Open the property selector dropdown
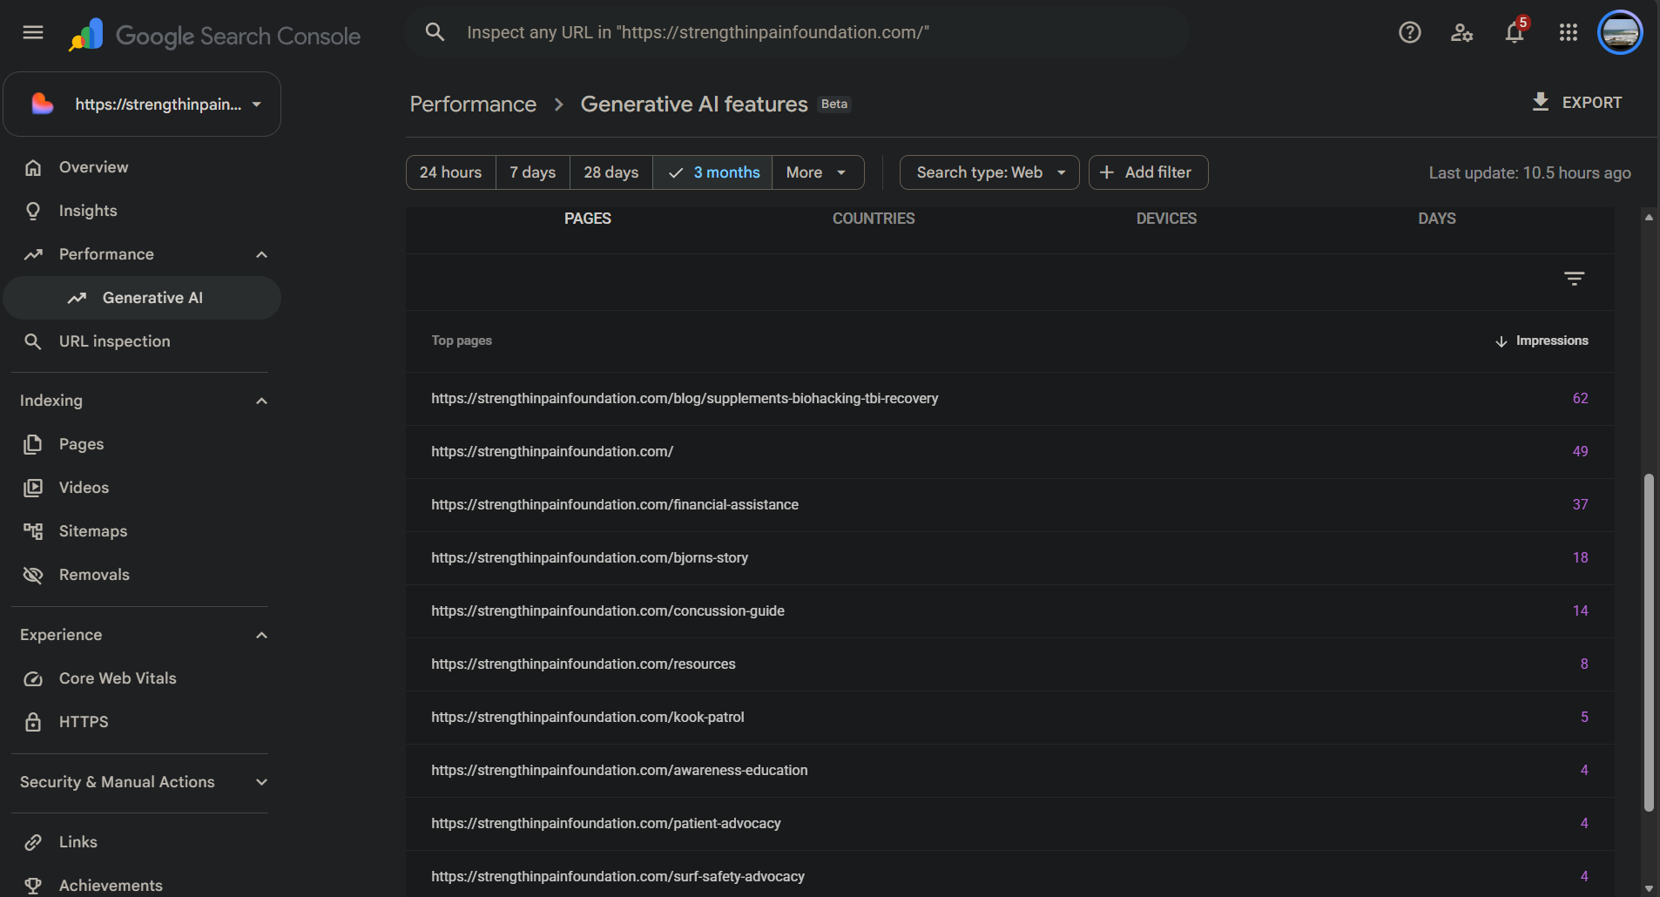 click(x=142, y=105)
